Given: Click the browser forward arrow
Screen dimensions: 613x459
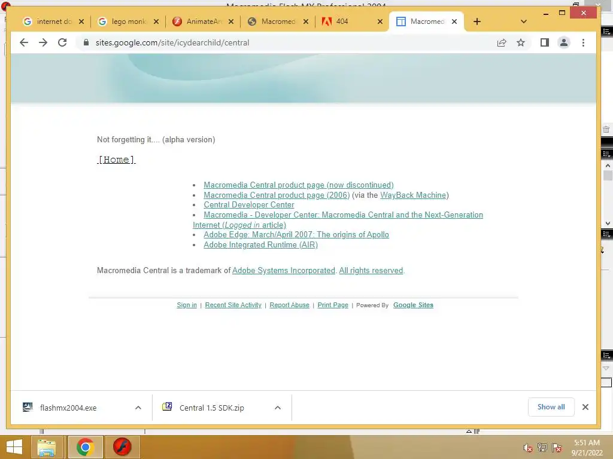Looking at the screenshot, I should tap(43, 42).
